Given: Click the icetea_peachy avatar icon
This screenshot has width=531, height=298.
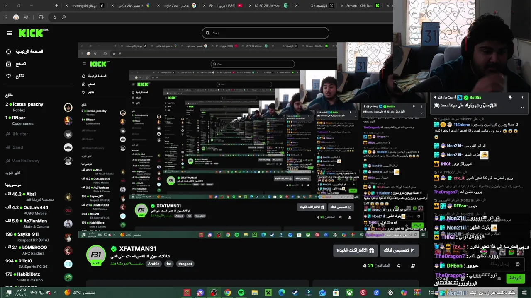Looking at the screenshot, I should pos(68,107).
